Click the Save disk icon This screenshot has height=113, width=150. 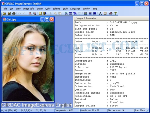(9, 13)
